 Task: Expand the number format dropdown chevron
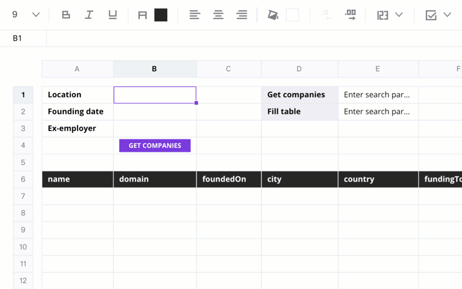pyautogui.click(x=399, y=14)
